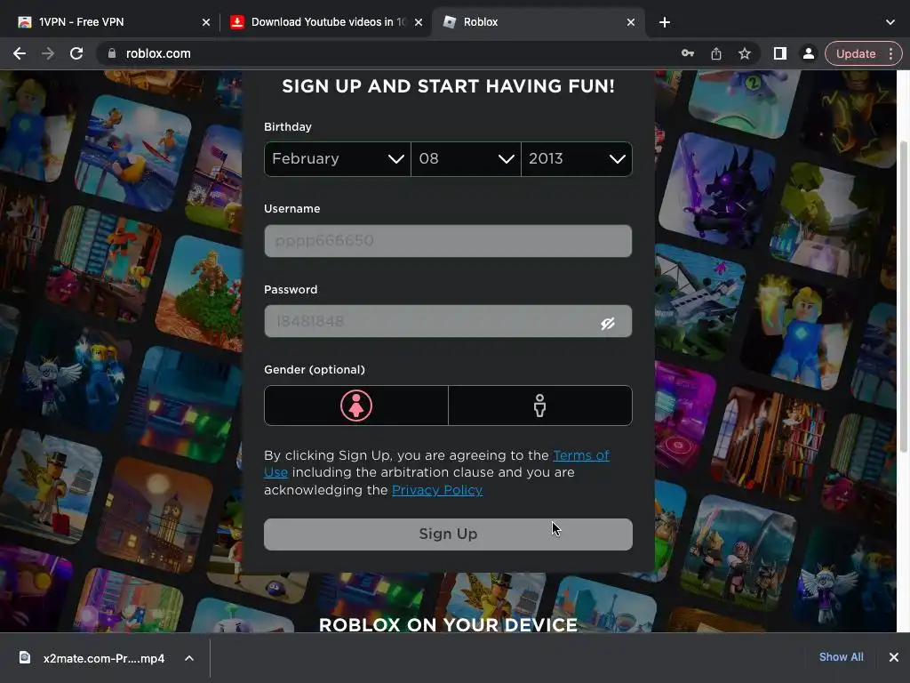Open the tab search chevron

click(x=890, y=22)
